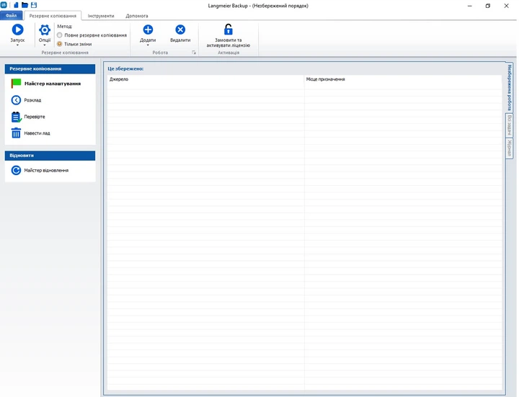Switch to the Інструменти ribbon tab

tap(101, 15)
